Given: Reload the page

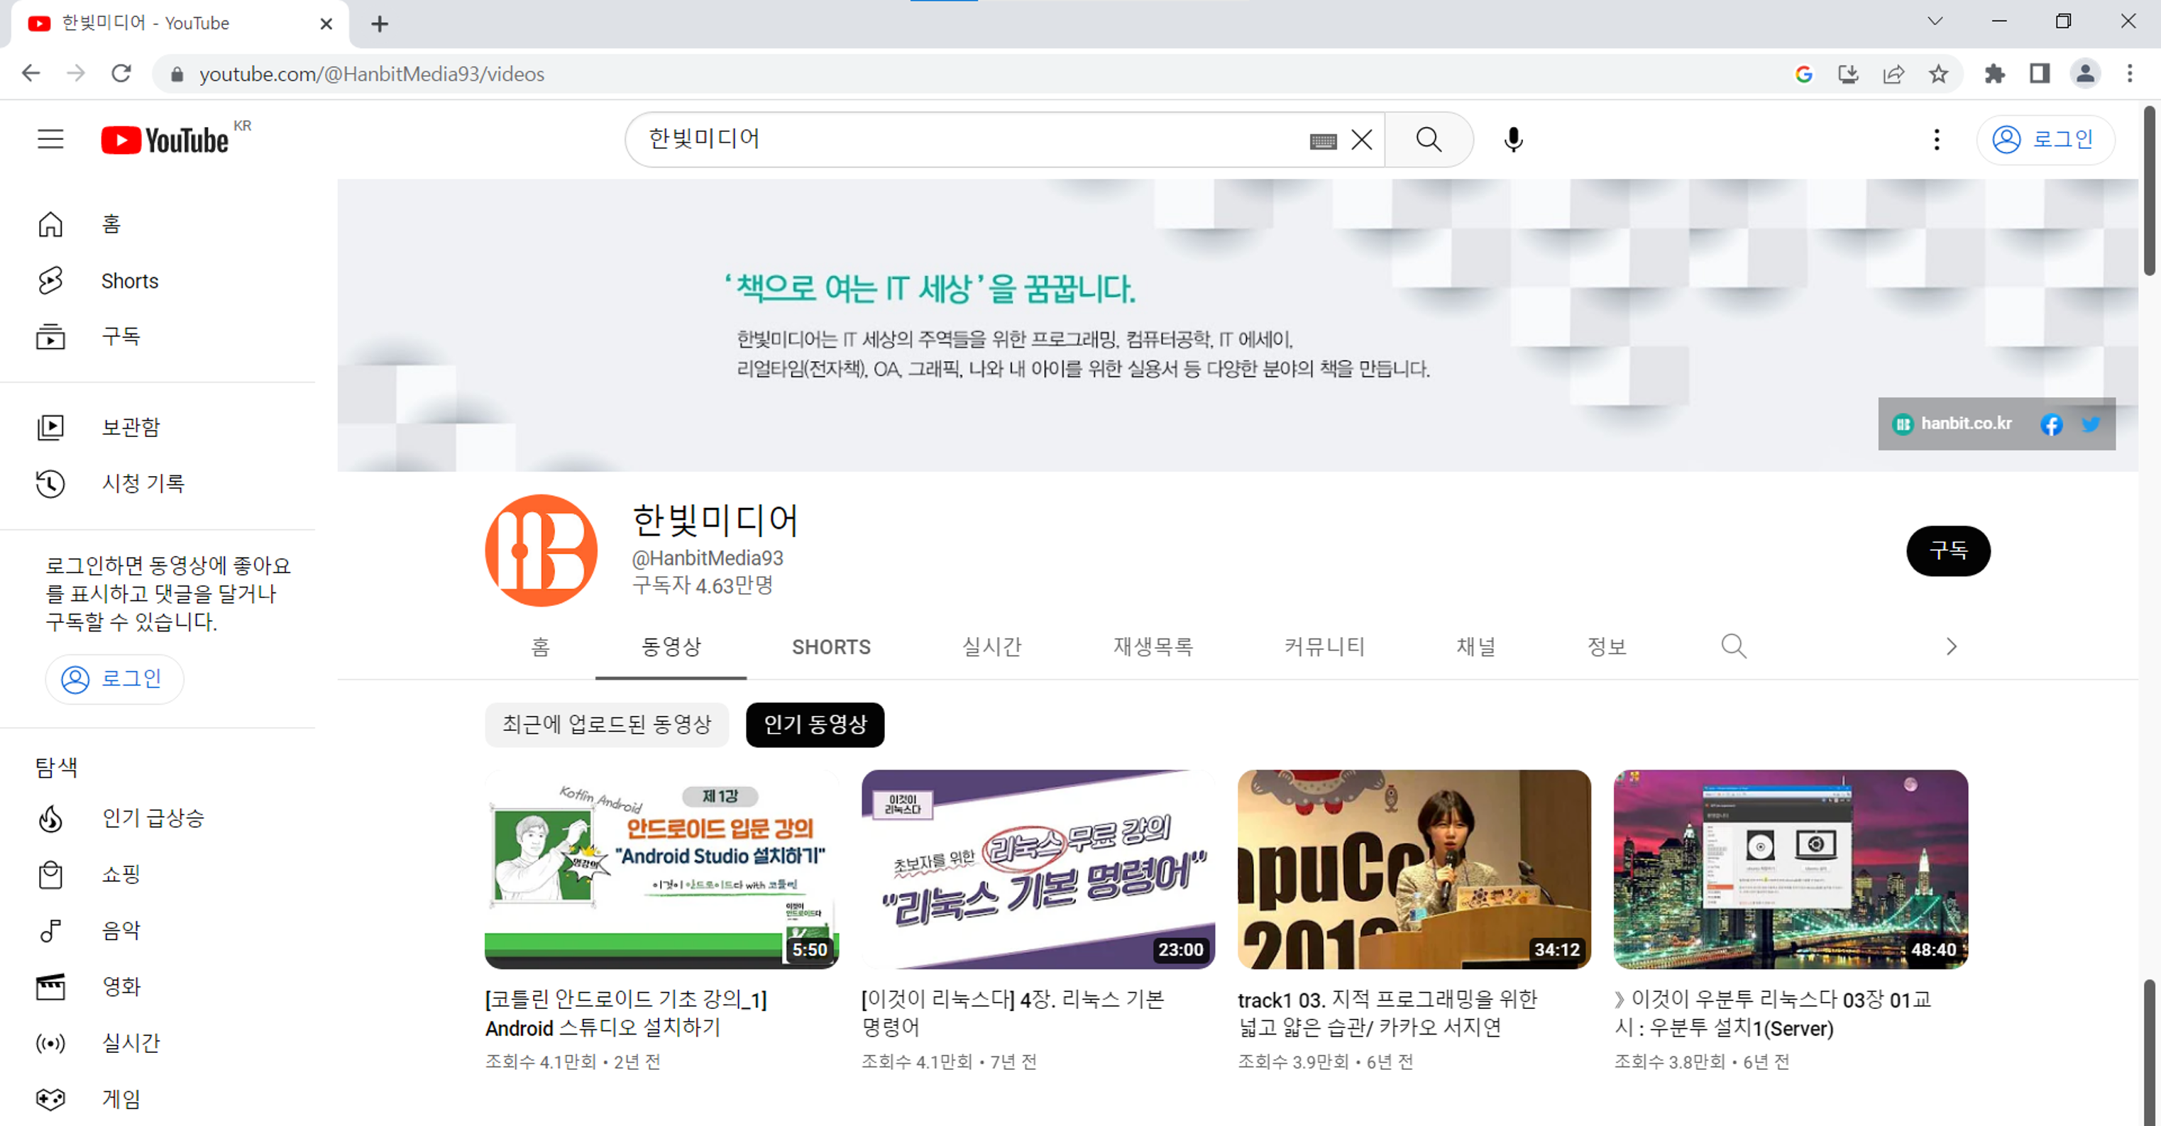Looking at the screenshot, I should [x=121, y=74].
